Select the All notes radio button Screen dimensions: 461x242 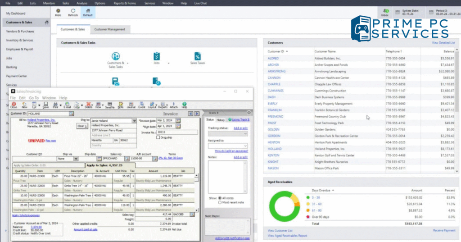click(x=220, y=198)
